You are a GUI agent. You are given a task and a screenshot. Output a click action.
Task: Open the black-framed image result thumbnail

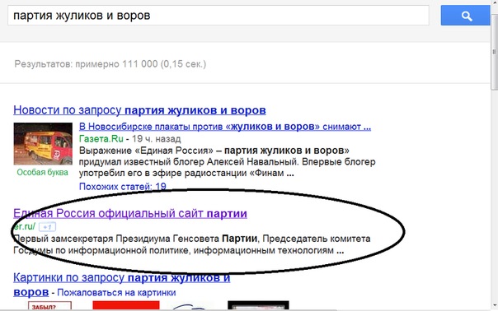[258, 305]
